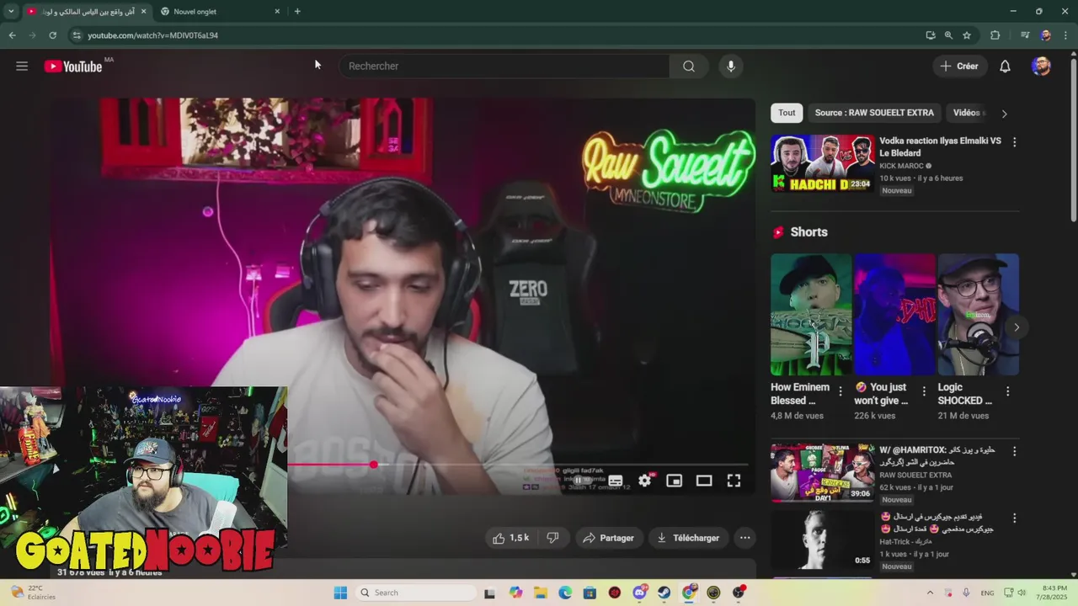Switch player to miniplayer mode
Viewport: 1078px width, 606px height.
[x=674, y=480]
